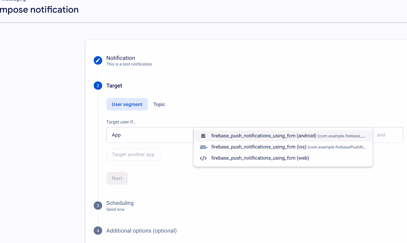Click the step 4 Additional options circle icon
Screen dimensions: 407x243
pos(98,231)
